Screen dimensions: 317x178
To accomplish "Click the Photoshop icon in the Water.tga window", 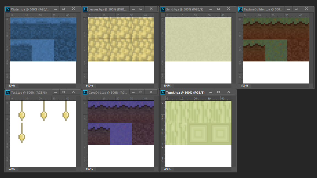I will click(x=8, y=9).
